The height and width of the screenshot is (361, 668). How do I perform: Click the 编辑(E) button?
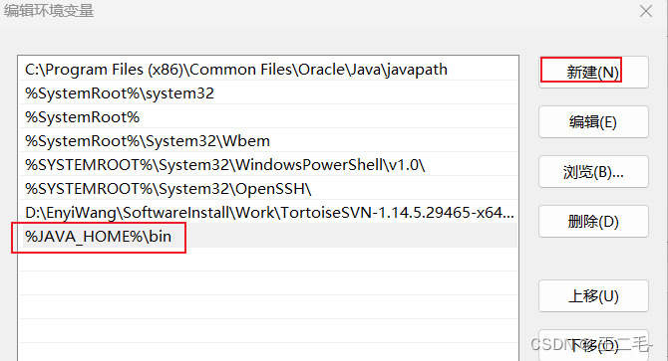593,122
